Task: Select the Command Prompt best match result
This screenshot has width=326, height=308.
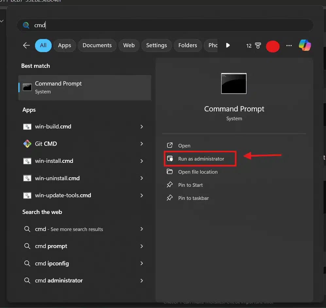Action: [85, 87]
